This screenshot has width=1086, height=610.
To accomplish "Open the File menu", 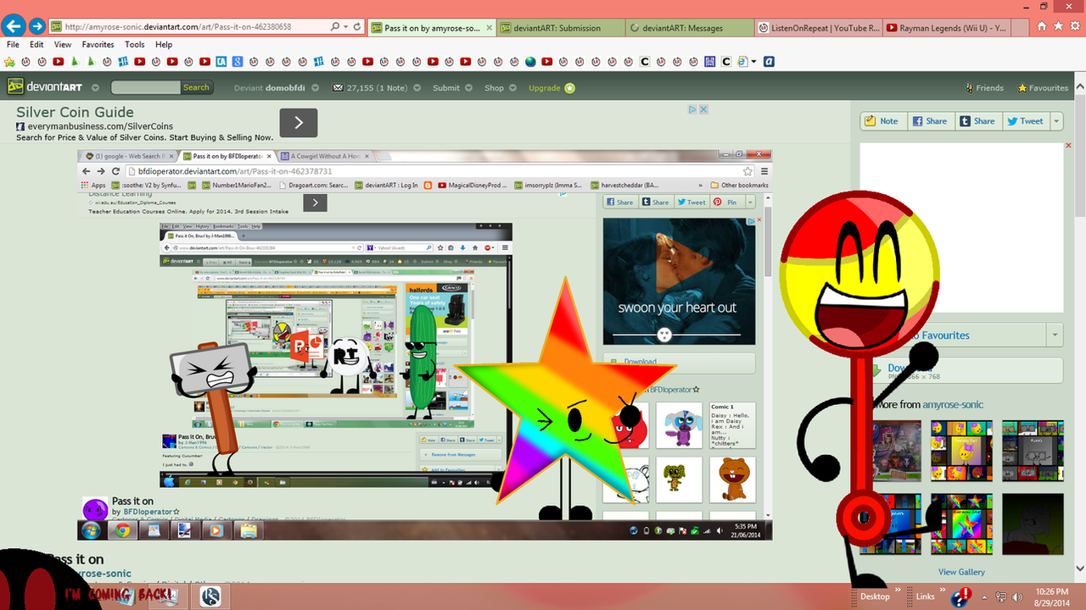I will (13, 44).
